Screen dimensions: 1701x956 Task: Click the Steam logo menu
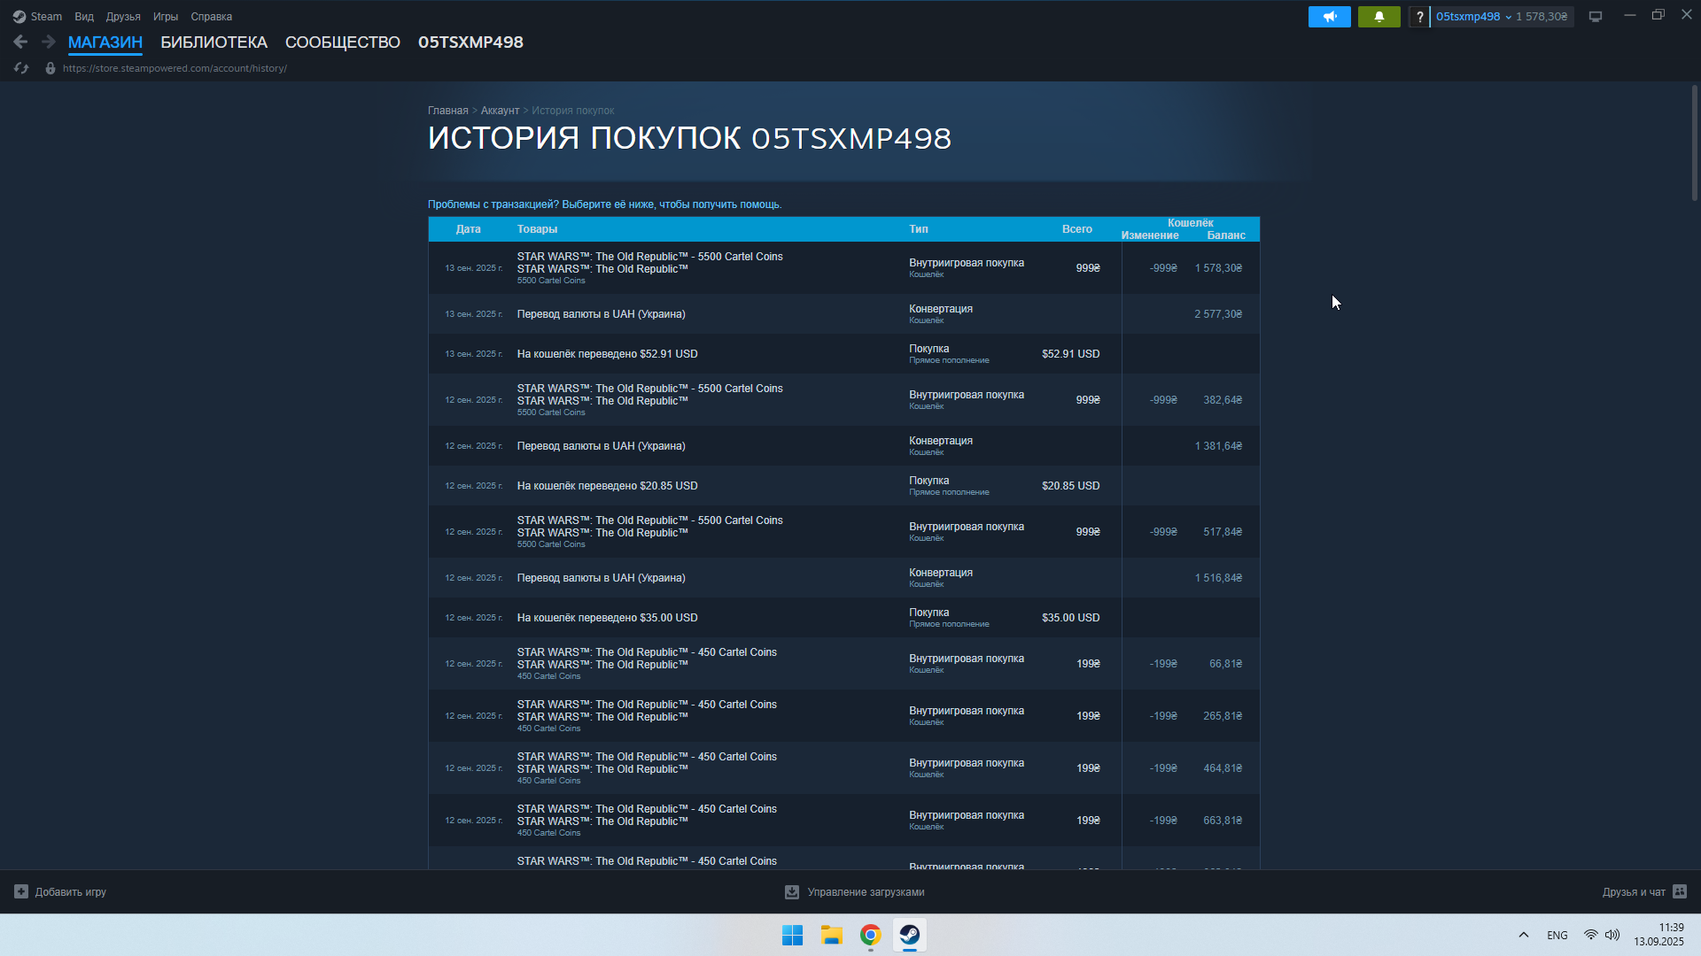[37, 16]
